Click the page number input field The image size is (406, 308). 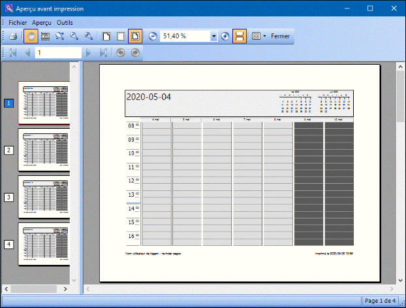pos(57,52)
